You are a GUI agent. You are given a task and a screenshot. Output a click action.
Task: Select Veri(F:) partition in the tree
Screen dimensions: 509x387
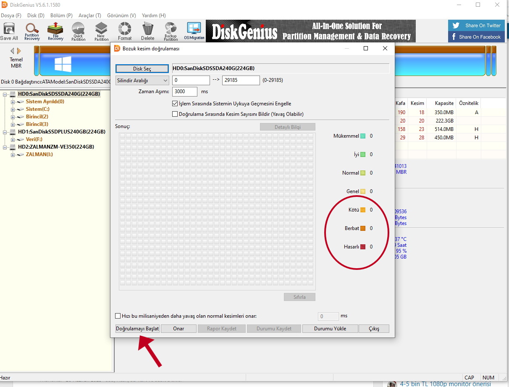coord(34,139)
